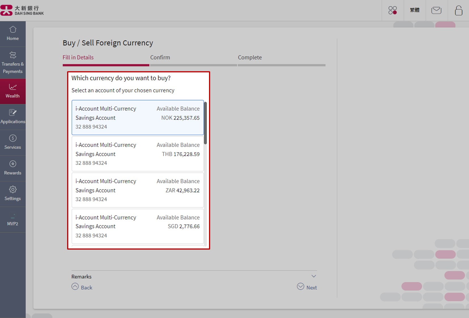Click the Buy / Sell Foreign Currency heading
The image size is (469, 318).
(108, 43)
